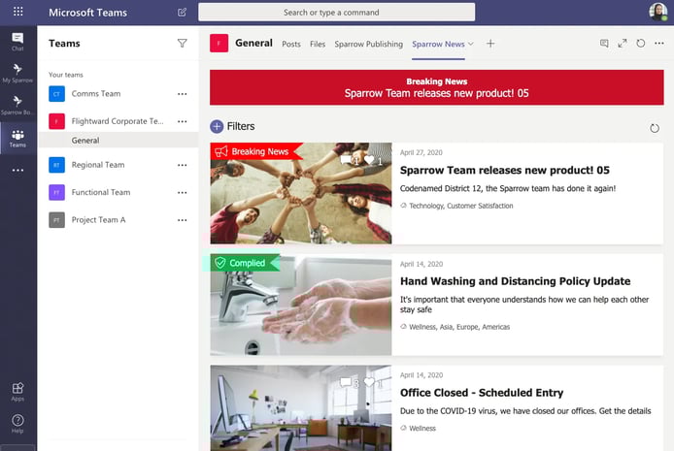Open Apps in the left rail
The height and width of the screenshot is (451, 674).
pyautogui.click(x=17, y=390)
